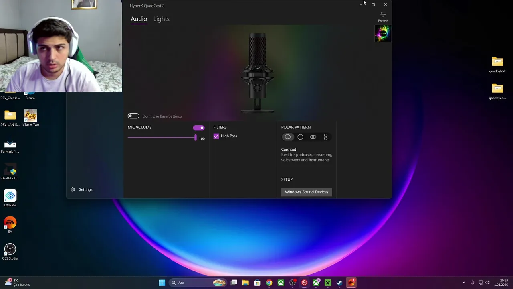Click the Settings gear icon
This screenshot has height=289, width=513.
pyautogui.click(x=73, y=189)
